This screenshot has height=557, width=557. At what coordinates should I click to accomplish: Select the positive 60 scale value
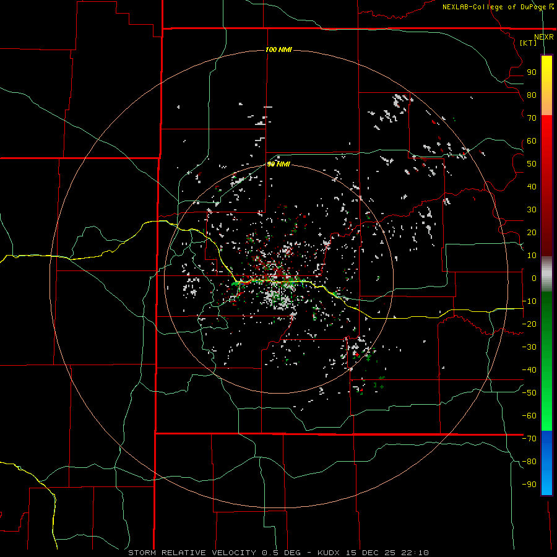point(532,141)
